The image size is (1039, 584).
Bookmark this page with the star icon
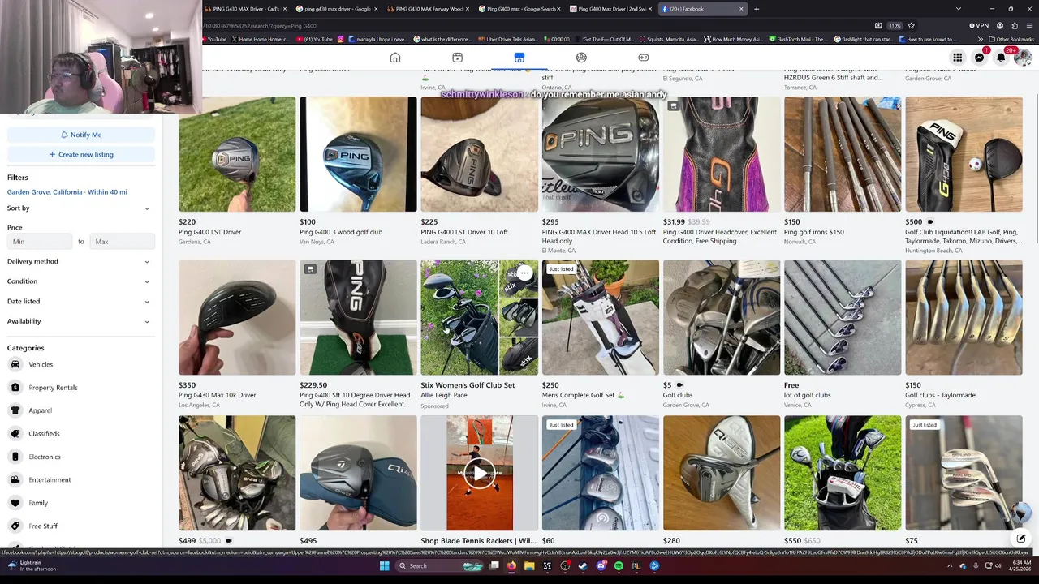click(912, 26)
